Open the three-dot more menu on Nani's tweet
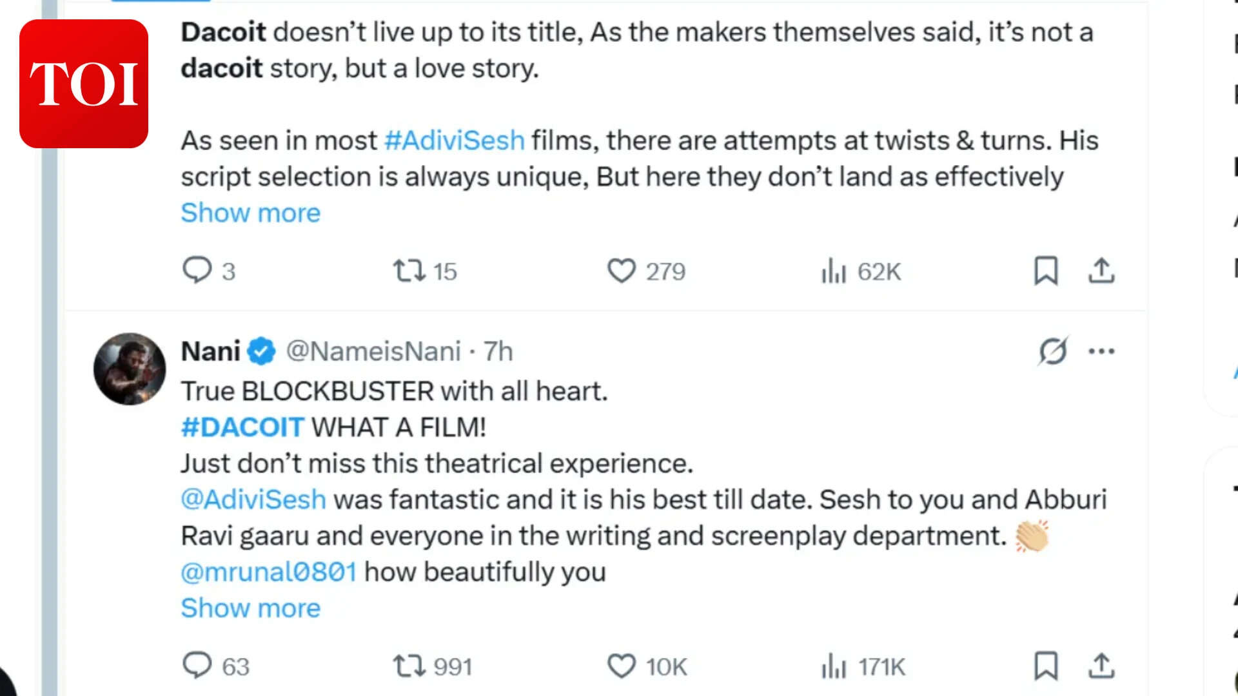1238x696 pixels. click(x=1101, y=351)
